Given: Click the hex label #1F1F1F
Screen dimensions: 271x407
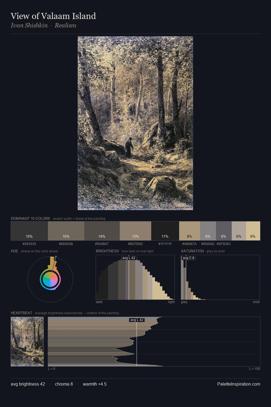Looking at the screenshot, I should (x=165, y=244).
